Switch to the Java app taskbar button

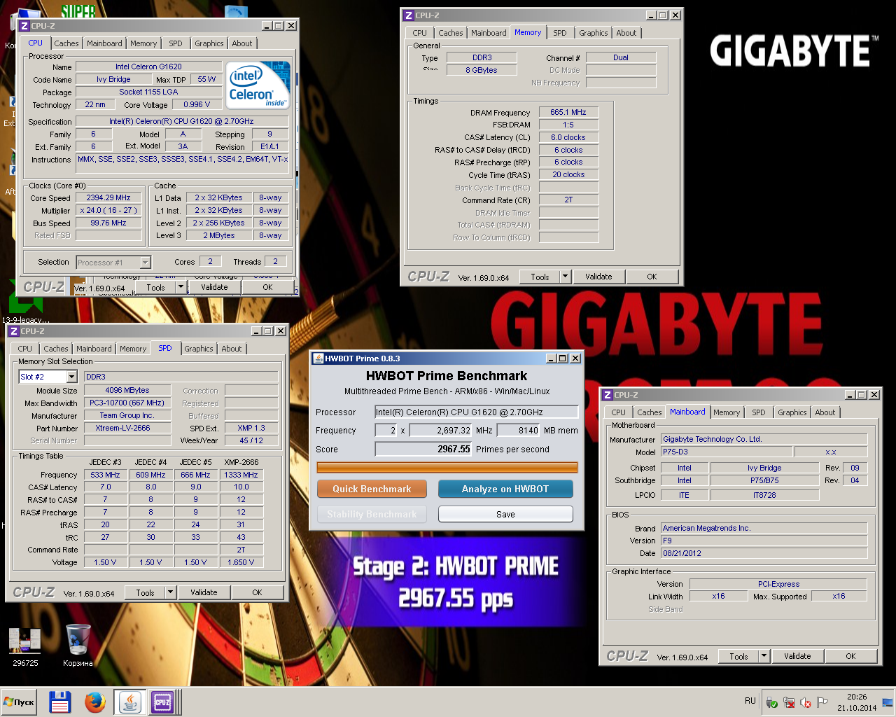coord(129,702)
